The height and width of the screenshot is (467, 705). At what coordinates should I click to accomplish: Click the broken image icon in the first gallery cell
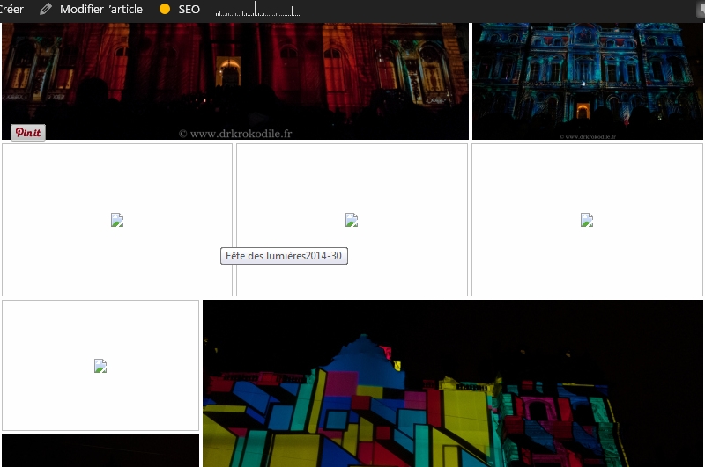(x=117, y=220)
